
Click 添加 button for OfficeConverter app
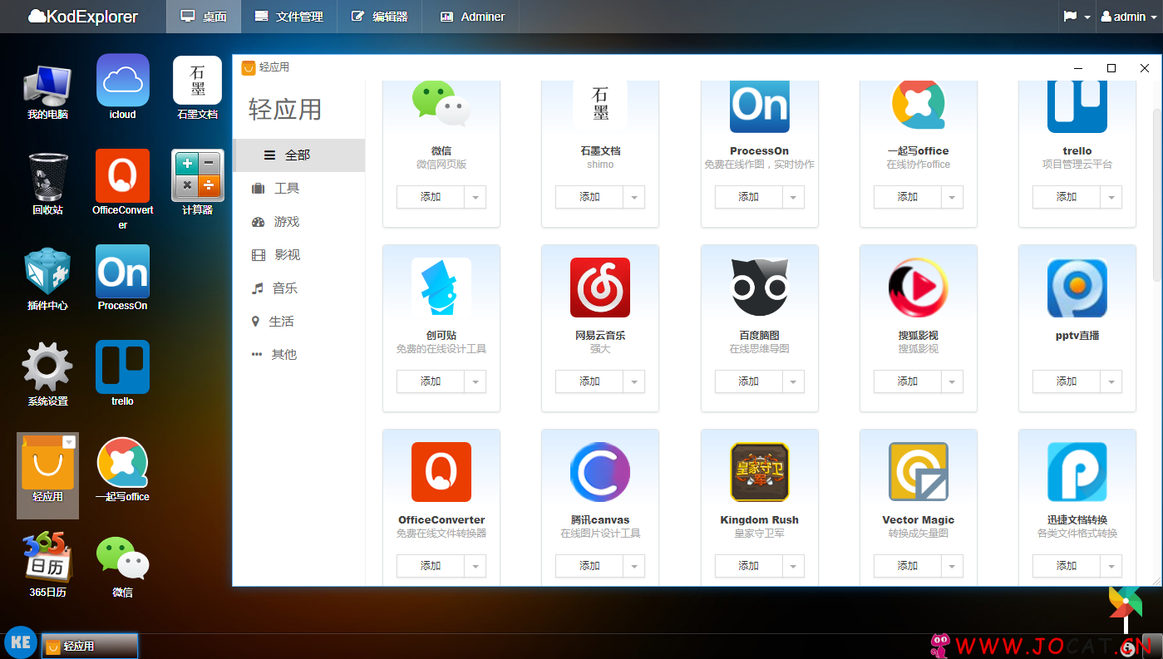pos(431,566)
